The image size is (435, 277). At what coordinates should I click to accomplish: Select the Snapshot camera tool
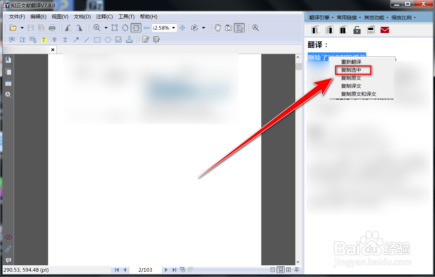229,28
